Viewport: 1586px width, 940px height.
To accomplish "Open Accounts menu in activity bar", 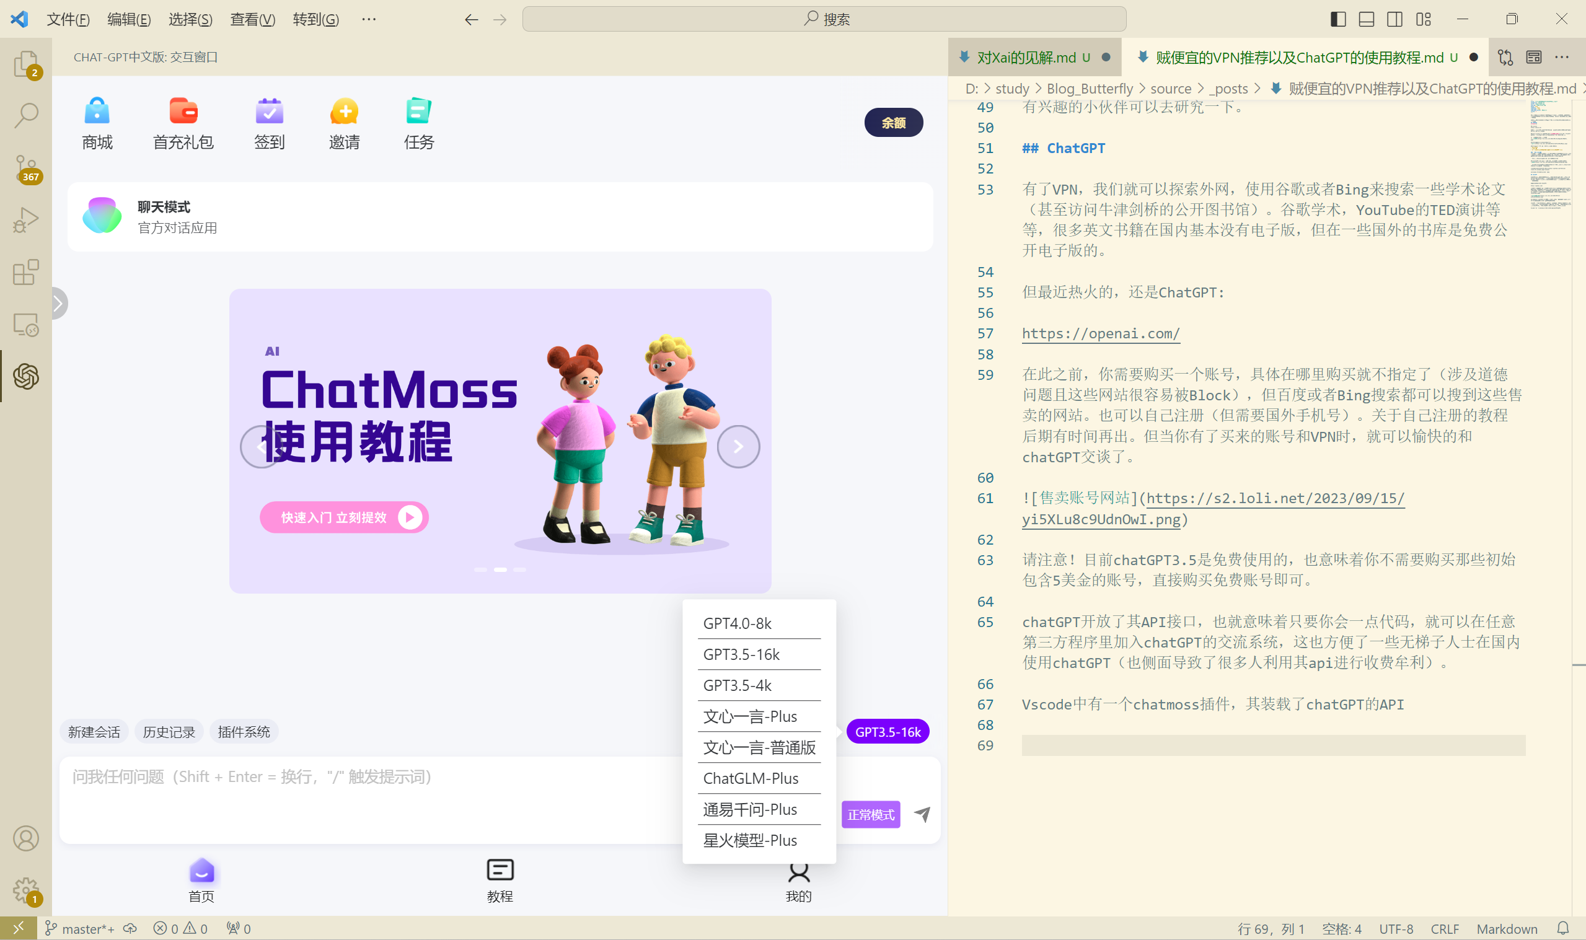I will (26, 838).
